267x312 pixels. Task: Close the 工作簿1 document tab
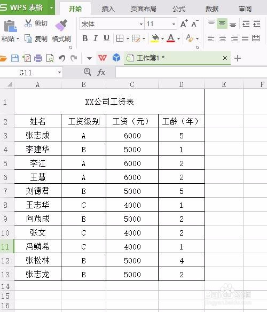[225, 58]
